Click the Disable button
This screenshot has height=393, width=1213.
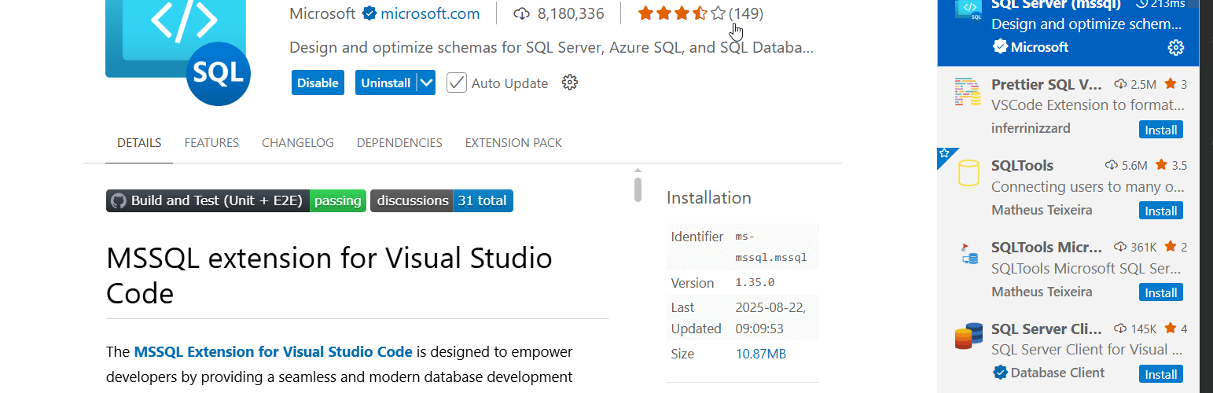(x=318, y=83)
